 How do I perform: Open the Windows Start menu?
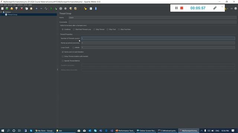tap(3, 130)
